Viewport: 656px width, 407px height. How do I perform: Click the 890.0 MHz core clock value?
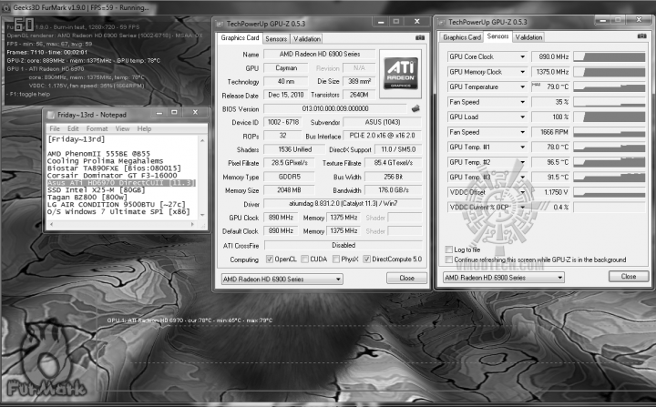pyautogui.click(x=550, y=56)
